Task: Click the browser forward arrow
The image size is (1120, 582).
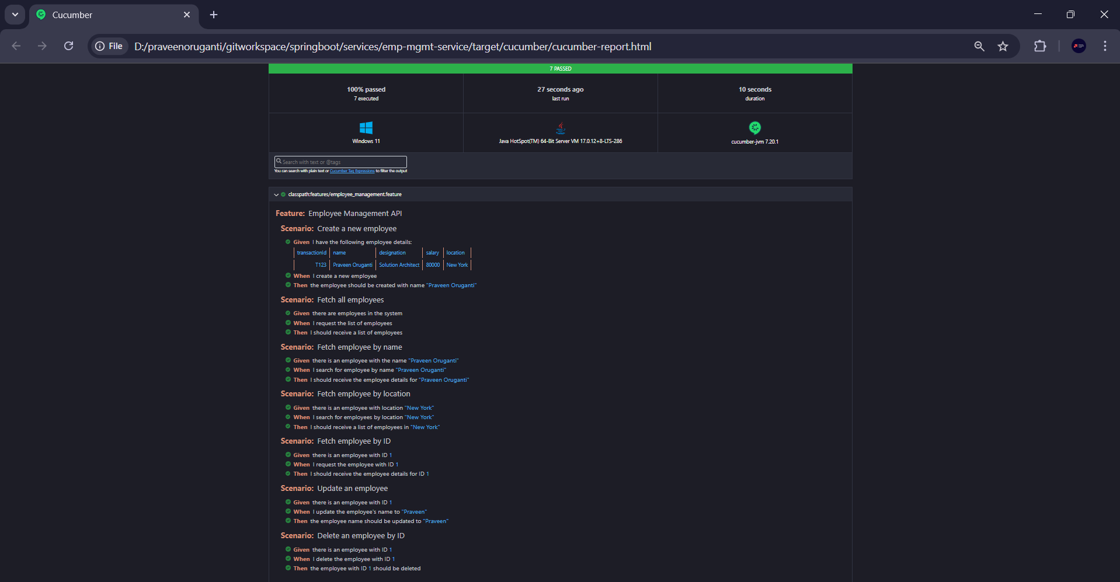Action: tap(42, 46)
